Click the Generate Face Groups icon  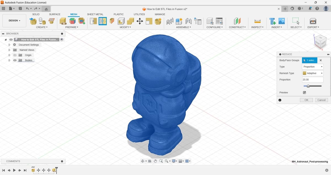[72, 21]
